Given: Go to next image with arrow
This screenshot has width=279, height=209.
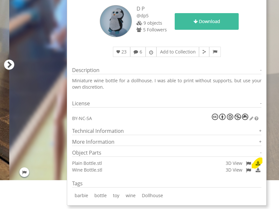Looking at the screenshot, I should 9,65.
